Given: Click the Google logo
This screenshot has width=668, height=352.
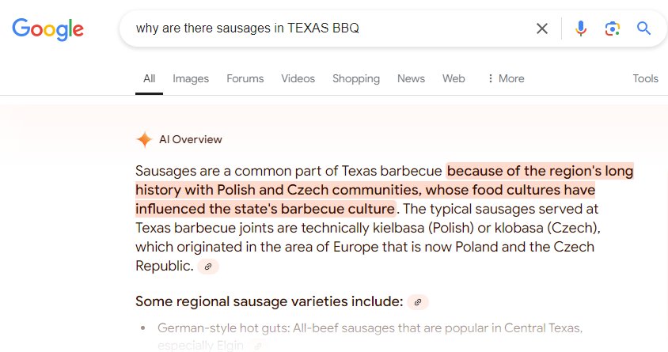Looking at the screenshot, I should 47,29.
